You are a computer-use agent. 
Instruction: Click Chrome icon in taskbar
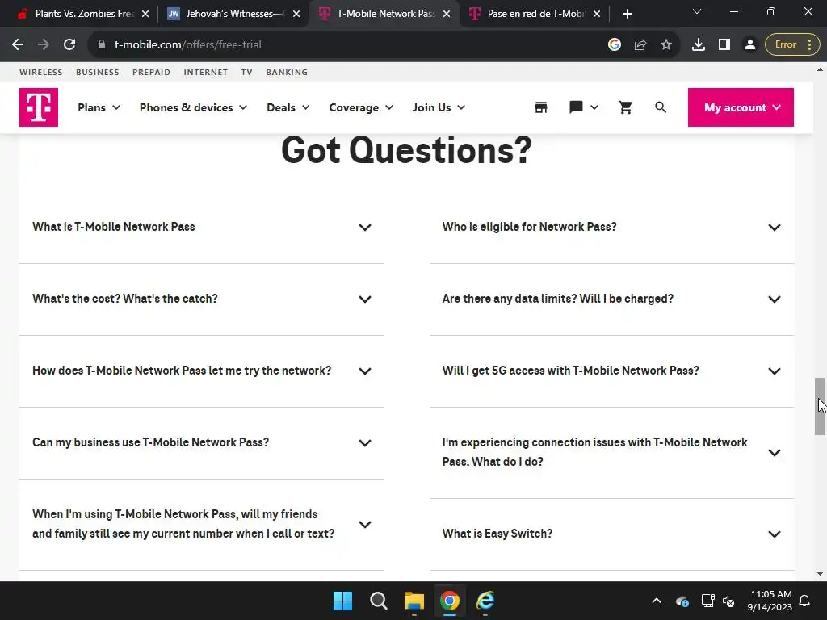pos(449,601)
